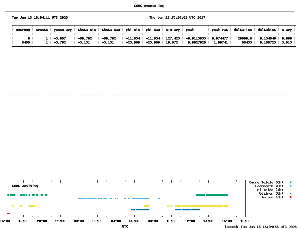Click the theta_max column header
Image resolution: width=300 pixels, height=229 pixels.
tap(111, 30)
